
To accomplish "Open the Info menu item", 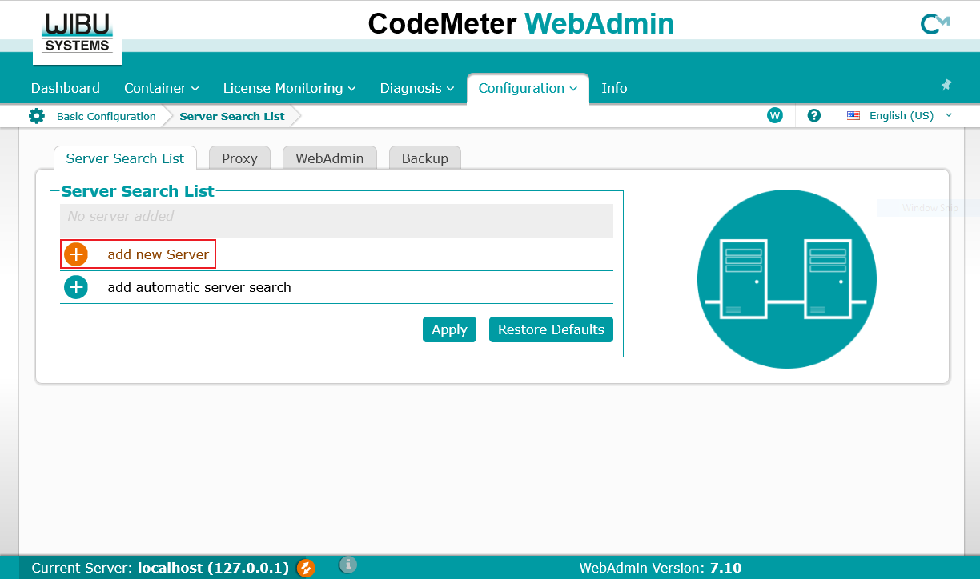I will click(614, 88).
